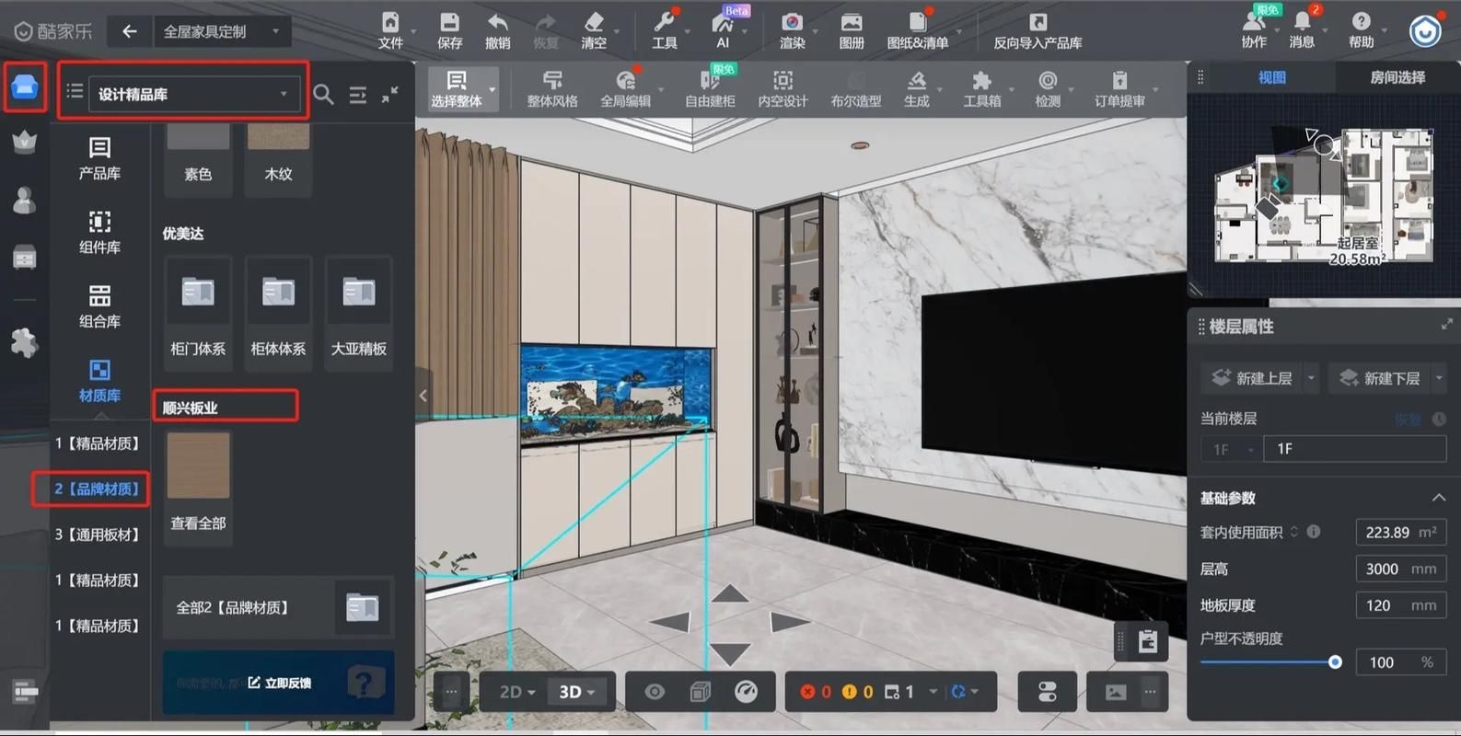Click the 撤销 undo arrow icon

[497, 23]
